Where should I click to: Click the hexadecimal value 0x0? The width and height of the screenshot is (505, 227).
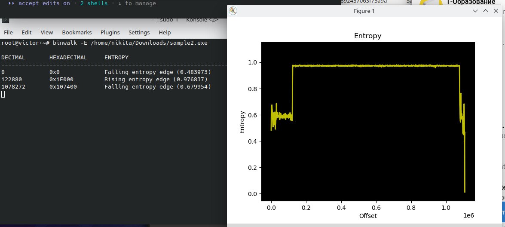(55, 72)
